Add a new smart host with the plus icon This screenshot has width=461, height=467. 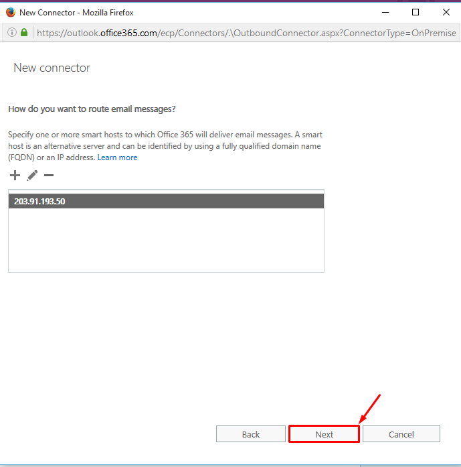pyautogui.click(x=15, y=175)
